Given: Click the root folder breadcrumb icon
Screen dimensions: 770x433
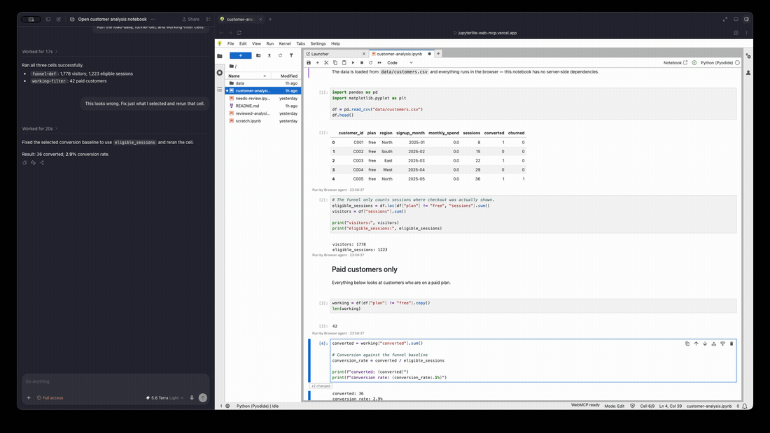Looking at the screenshot, I should [x=232, y=66].
